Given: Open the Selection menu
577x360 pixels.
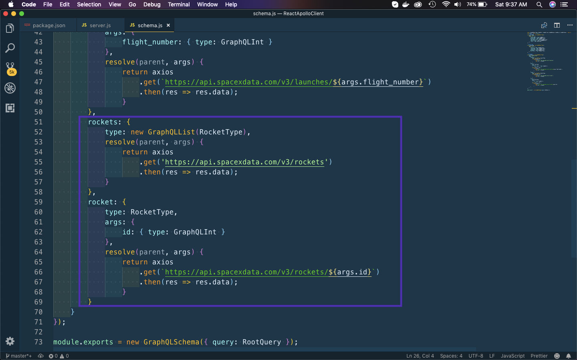Looking at the screenshot, I should [89, 4].
